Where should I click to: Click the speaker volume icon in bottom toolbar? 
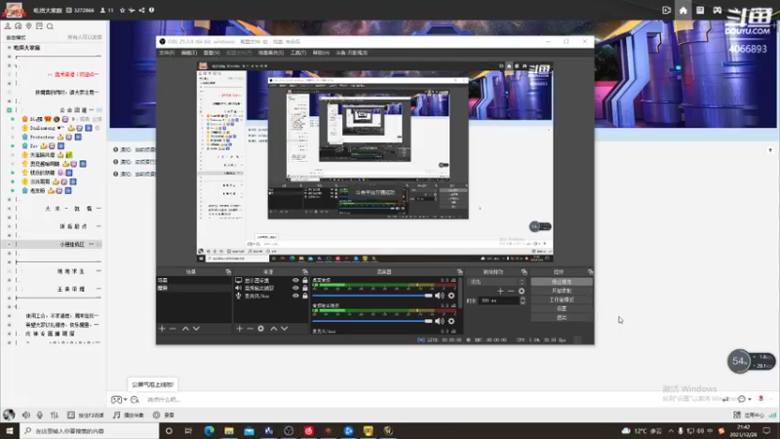point(26,415)
